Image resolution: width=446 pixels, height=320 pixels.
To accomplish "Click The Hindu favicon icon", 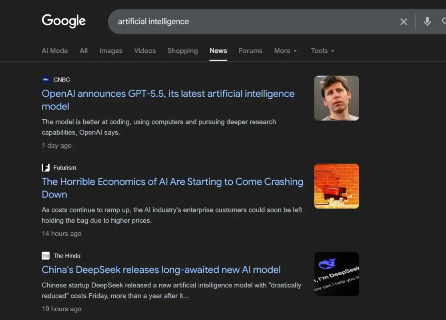I will click(x=46, y=256).
